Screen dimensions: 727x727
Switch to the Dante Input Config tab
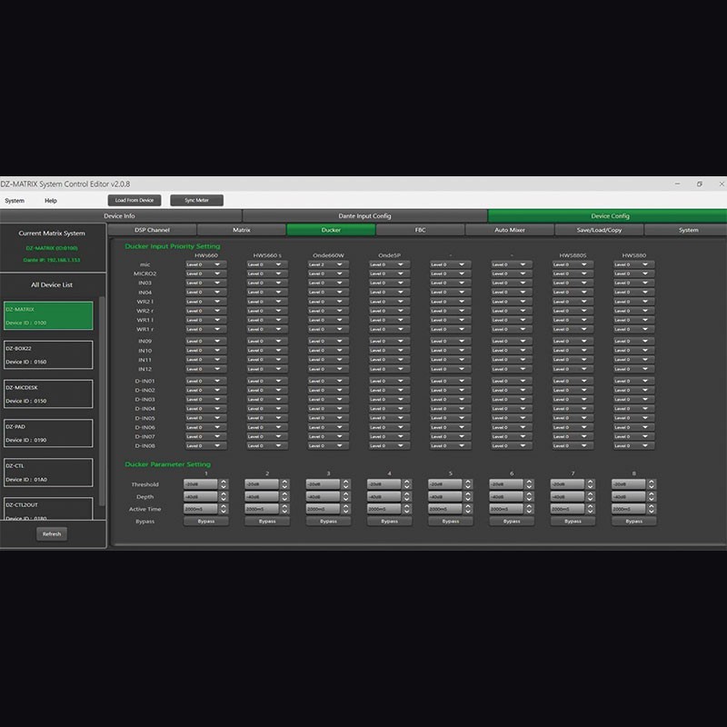coord(364,216)
